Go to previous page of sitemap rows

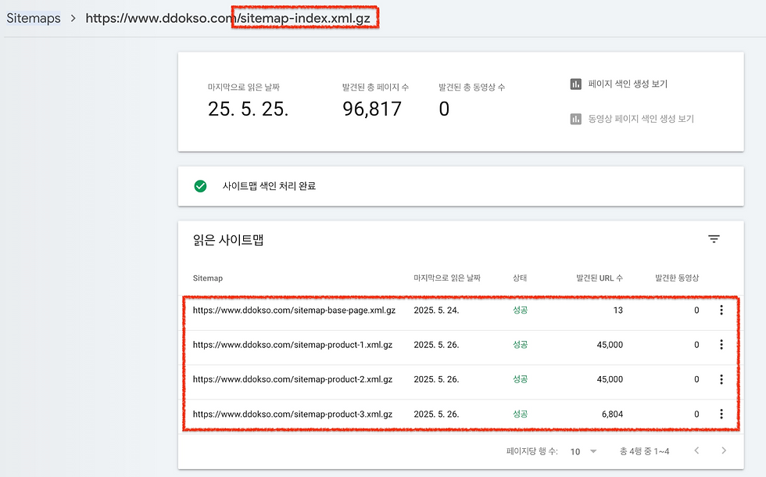point(696,451)
